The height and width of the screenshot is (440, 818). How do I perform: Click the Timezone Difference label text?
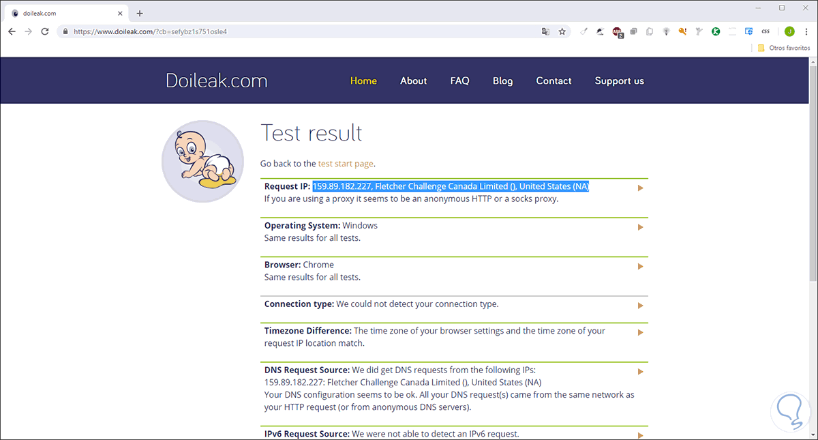(308, 331)
